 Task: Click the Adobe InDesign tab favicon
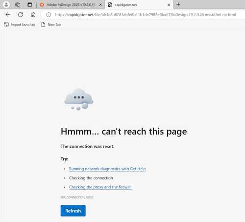pyautogui.click(x=42, y=5)
